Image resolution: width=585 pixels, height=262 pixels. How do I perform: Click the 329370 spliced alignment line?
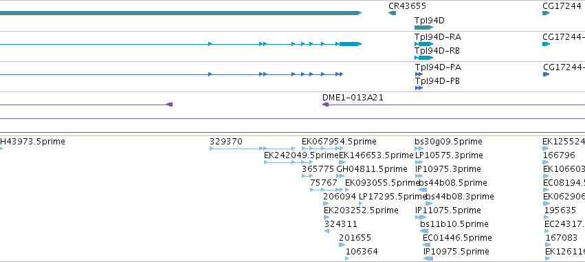[252, 149]
